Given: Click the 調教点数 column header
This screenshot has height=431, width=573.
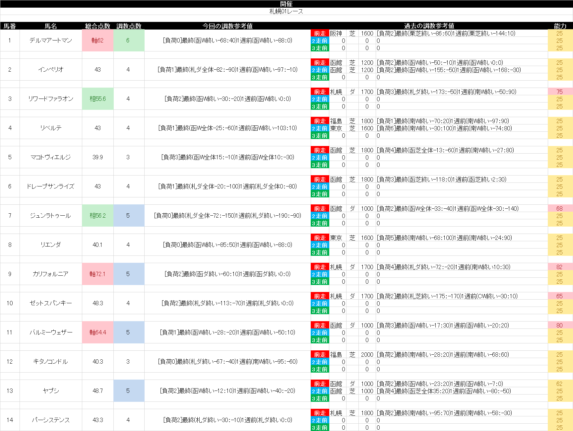Looking at the screenshot, I should click(x=129, y=26).
